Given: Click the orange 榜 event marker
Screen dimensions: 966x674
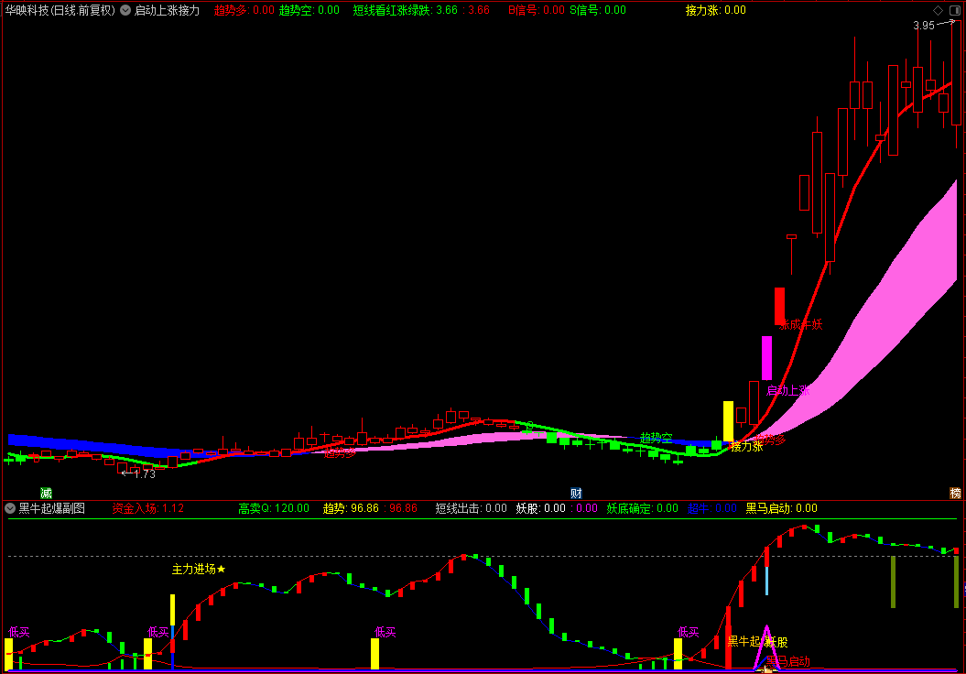Looking at the screenshot, I should [956, 493].
